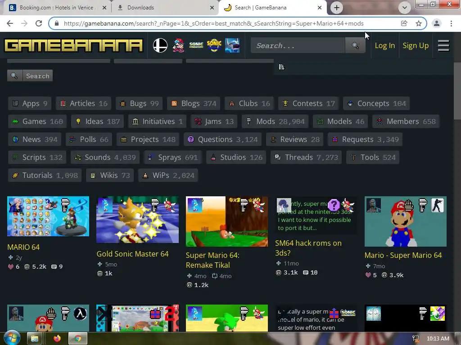Open the Super Smash Bros game icon
461x345 pixels.
(x=160, y=45)
